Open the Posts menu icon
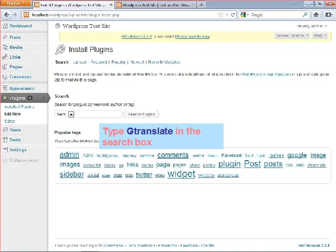The image size is (336, 252). [5, 37]
